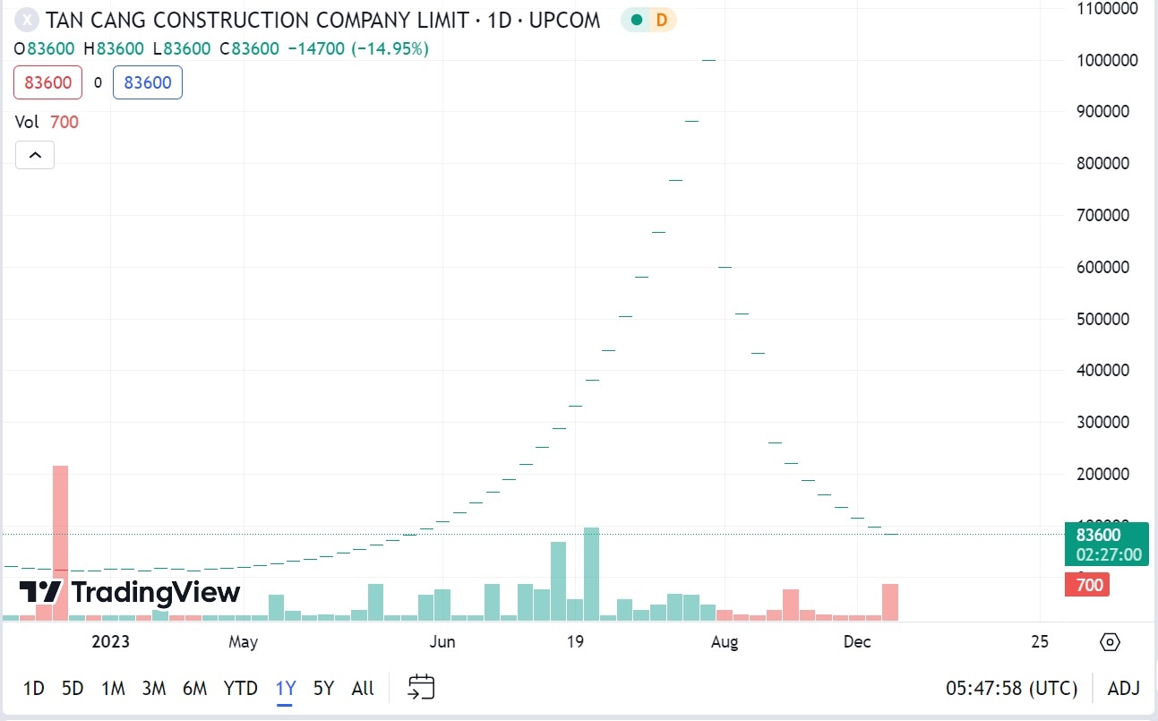Viewport: 1158px width, 721px height.
Task: Show All available data range
Action: [x=363, y=688]
